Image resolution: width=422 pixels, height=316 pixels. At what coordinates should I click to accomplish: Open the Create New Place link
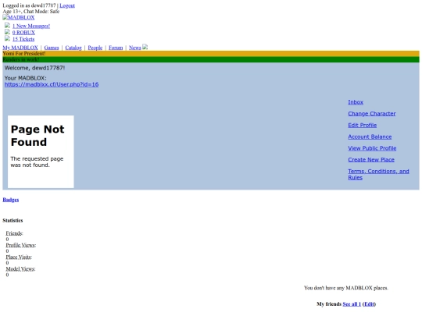[371, 160]
